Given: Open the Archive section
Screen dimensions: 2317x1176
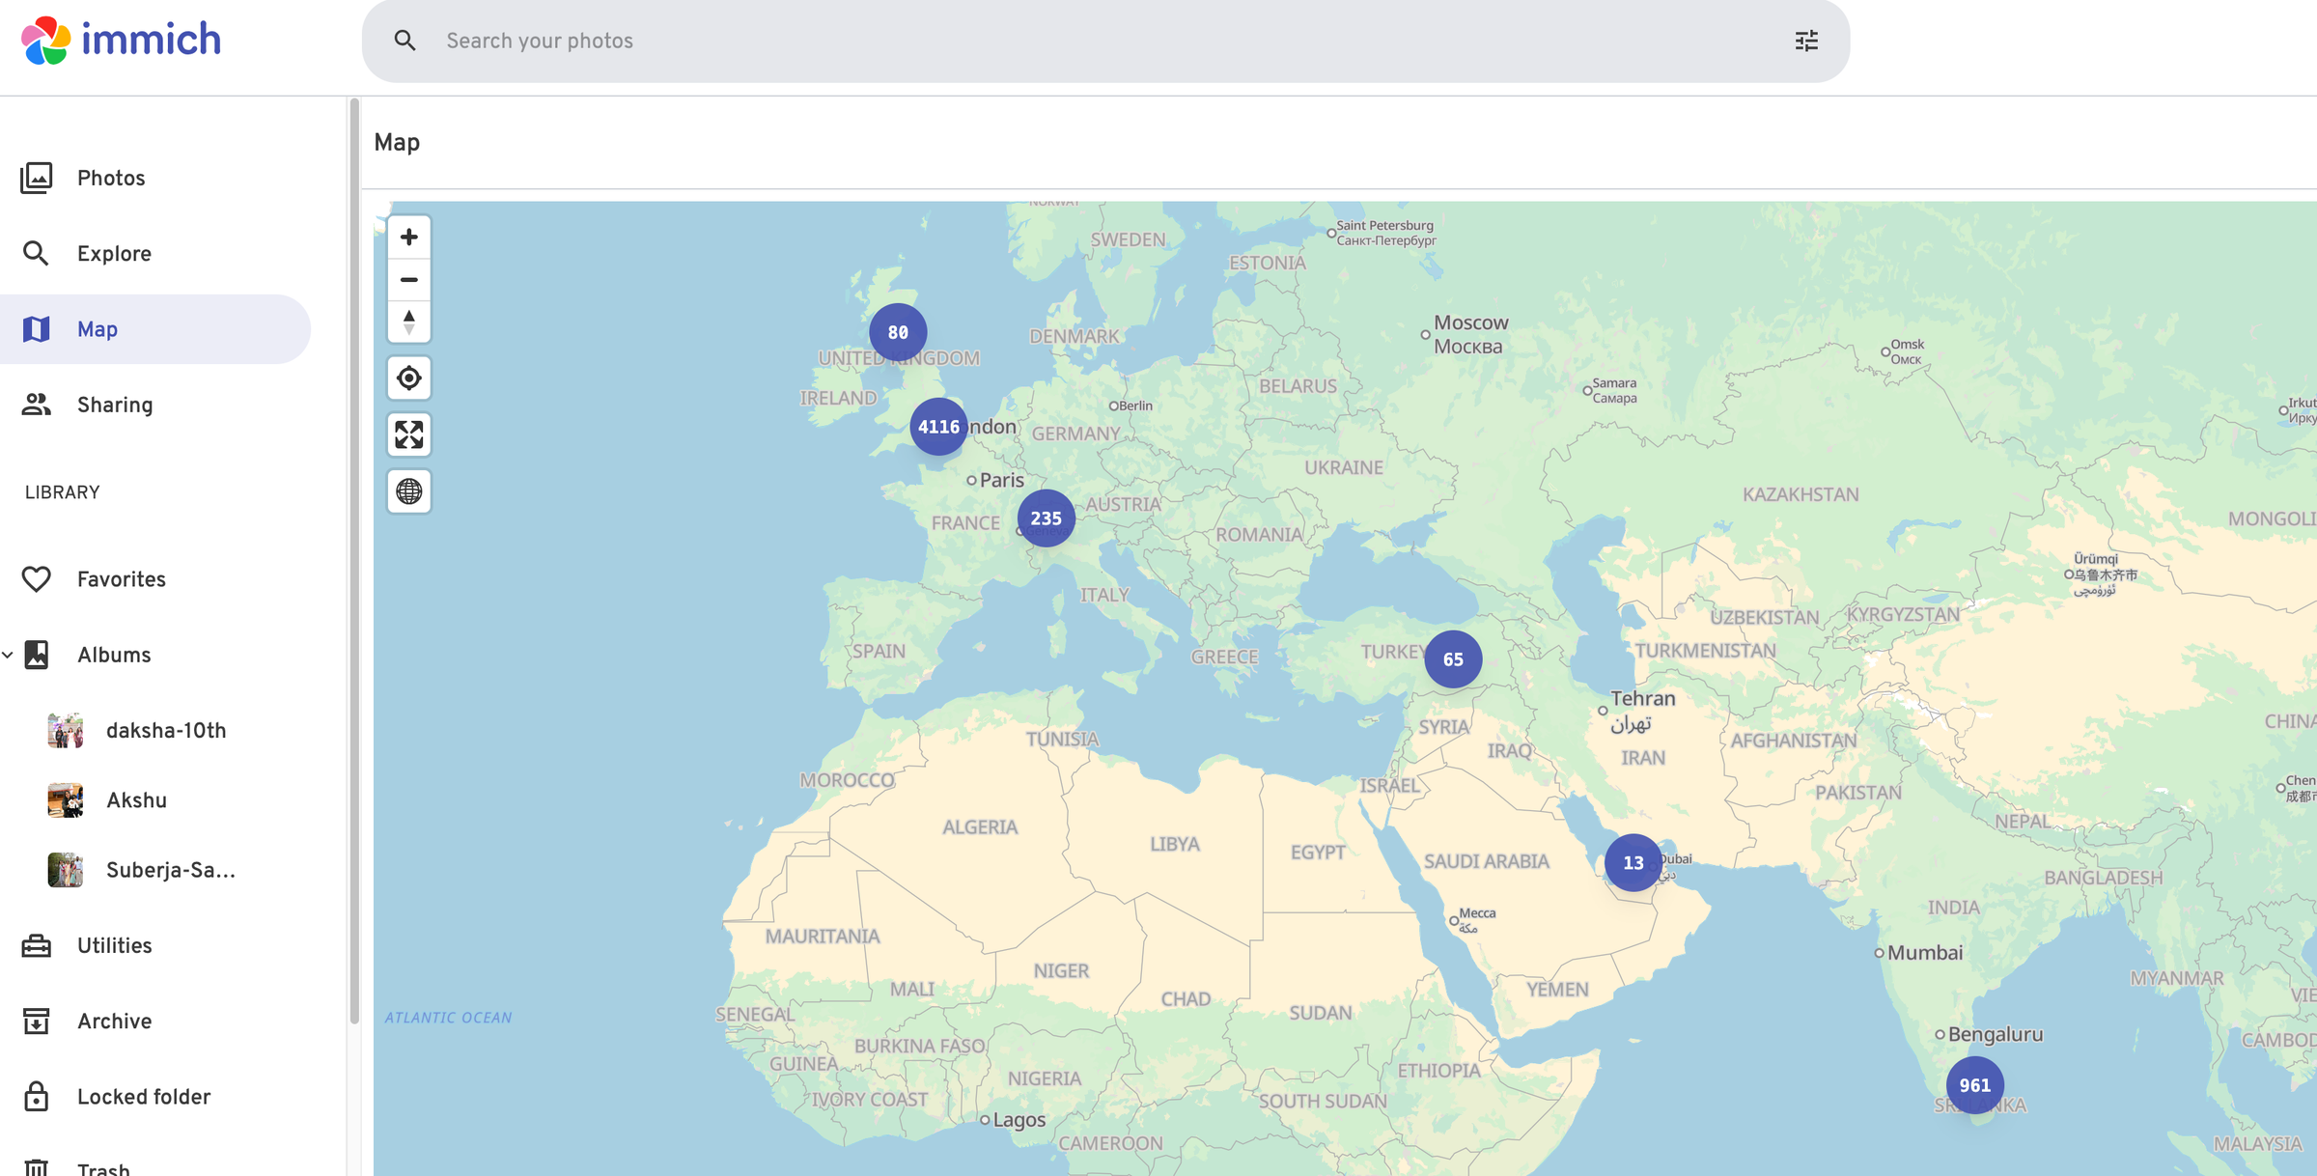Looking at the screenshot, I should [114, 1021].
